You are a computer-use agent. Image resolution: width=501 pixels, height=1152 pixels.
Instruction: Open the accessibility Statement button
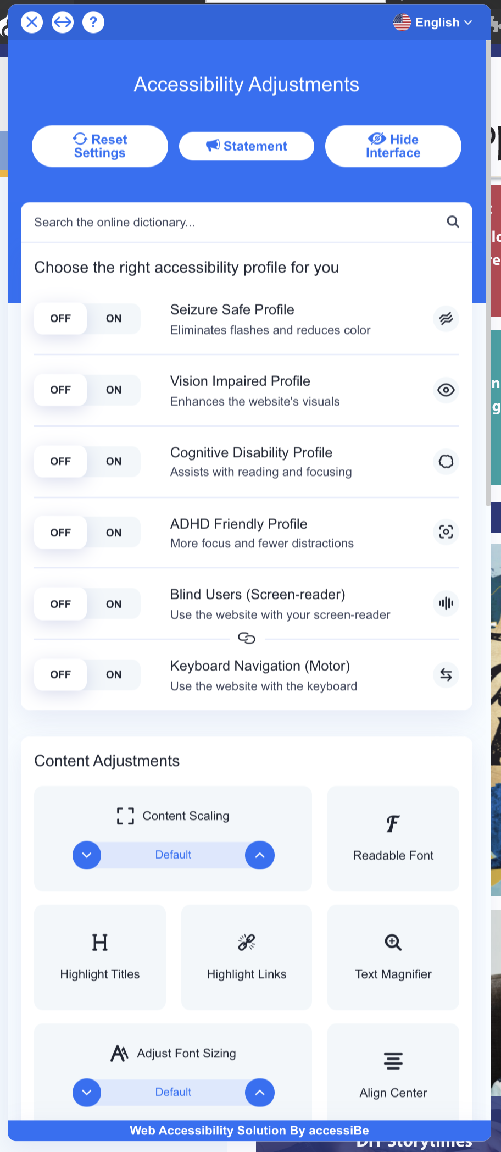pos(247,146)
